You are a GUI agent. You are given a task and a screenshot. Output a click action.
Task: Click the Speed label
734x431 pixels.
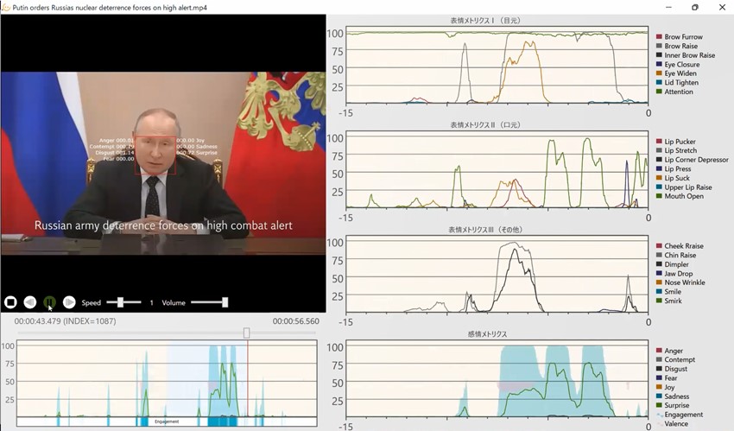[92, 303]
